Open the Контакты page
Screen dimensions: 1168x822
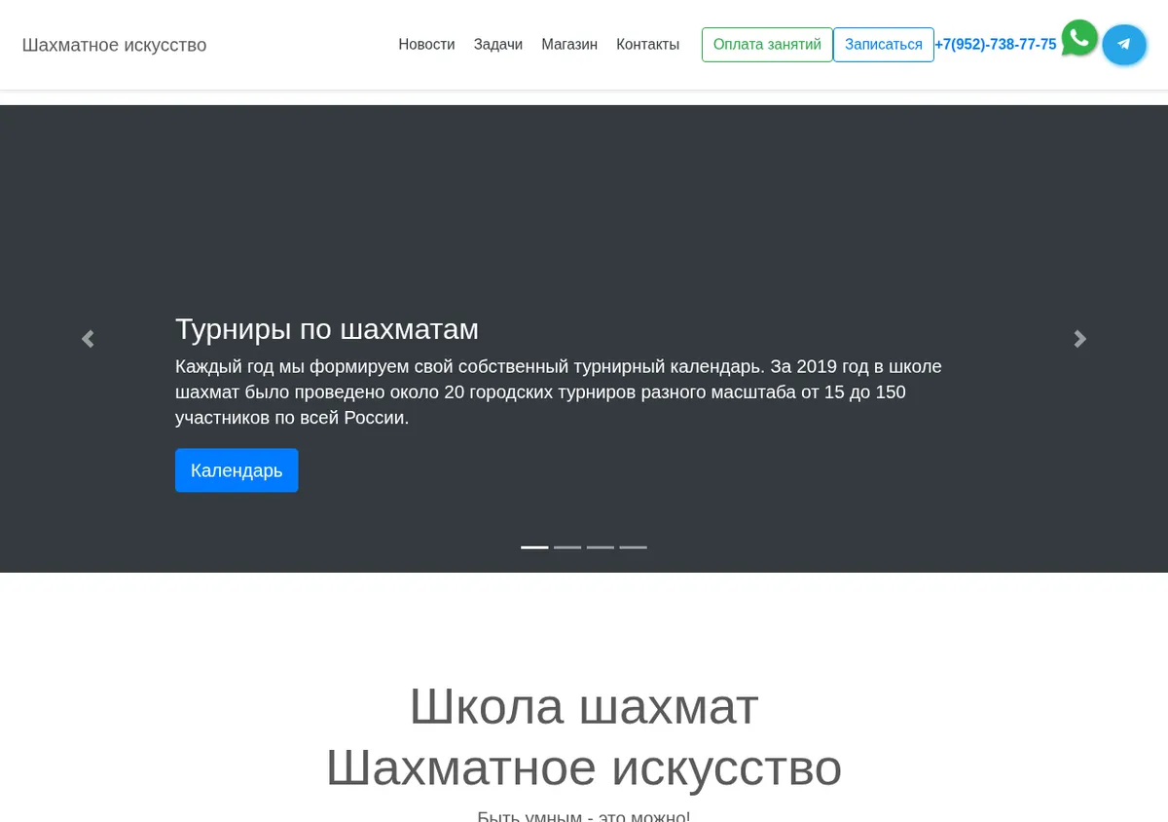pyautogui.click(x=648, y=45)
